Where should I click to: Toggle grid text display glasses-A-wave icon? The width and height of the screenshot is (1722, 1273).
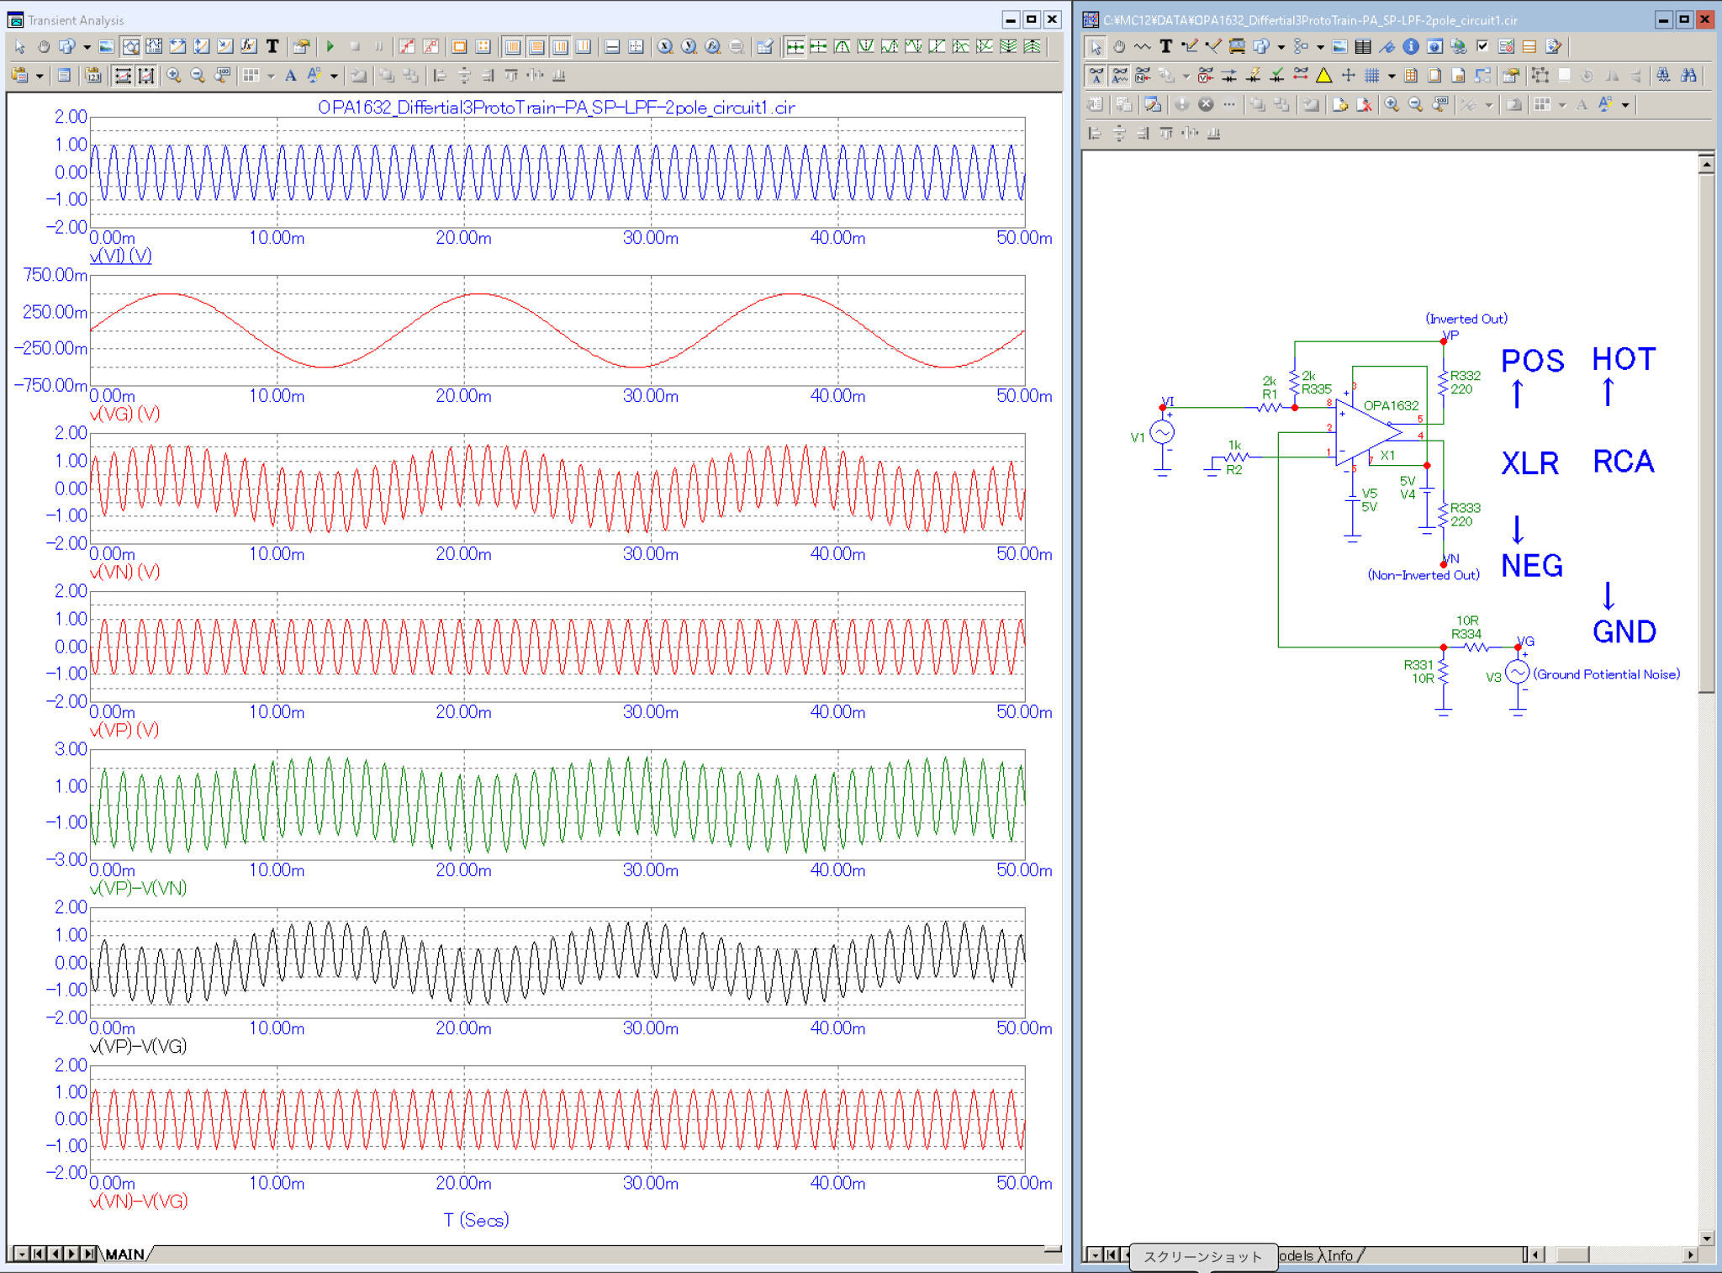tap(1120, 75)
